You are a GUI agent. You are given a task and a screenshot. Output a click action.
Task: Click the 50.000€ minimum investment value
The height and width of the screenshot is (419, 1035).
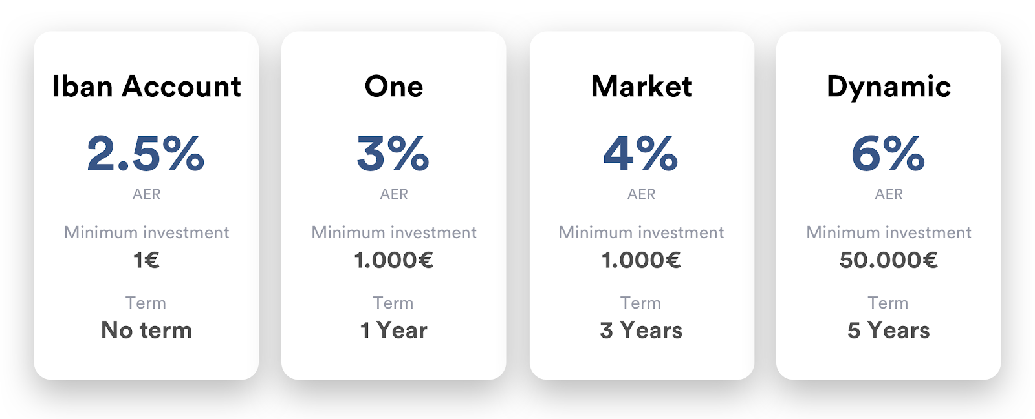pyautogui.click(x=889, y=260)
